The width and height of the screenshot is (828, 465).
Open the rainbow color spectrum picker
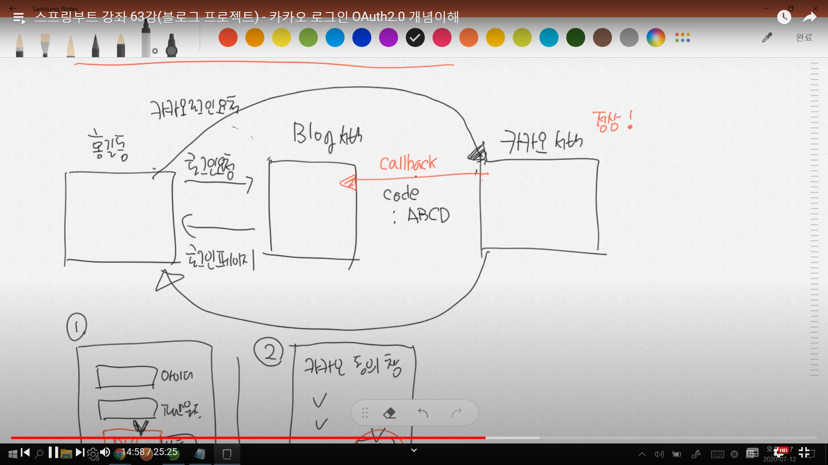click(655, 38)
